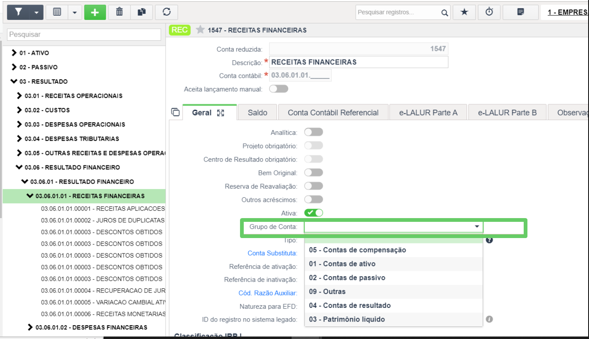This screenshot has width=589, height=339.
Task: Open the 1 - EMPRES company selector
Action: pos(567,12)
